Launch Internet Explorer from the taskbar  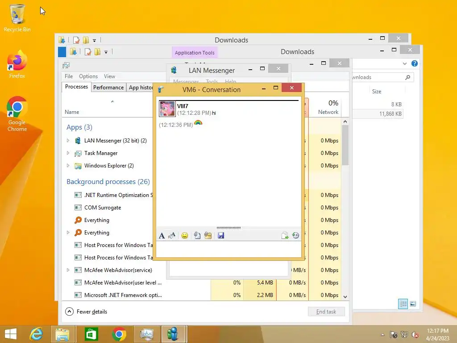pyautogui.click(x=36, y=334)
